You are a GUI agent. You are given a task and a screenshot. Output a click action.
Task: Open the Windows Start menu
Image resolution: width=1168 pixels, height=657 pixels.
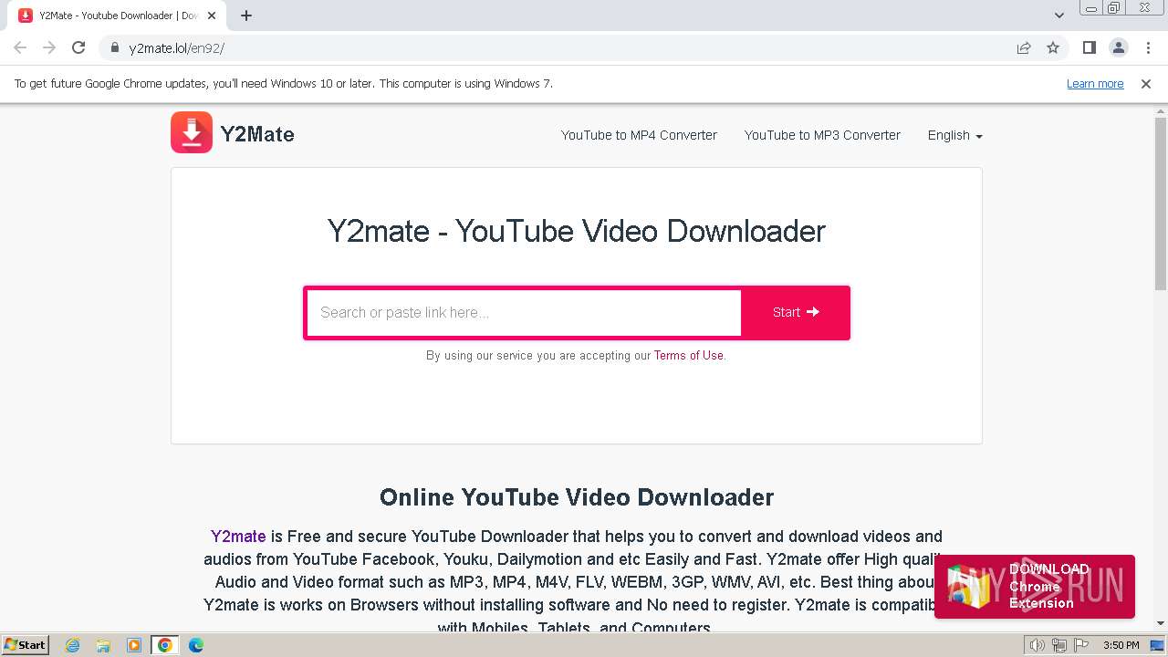(25, 644)
